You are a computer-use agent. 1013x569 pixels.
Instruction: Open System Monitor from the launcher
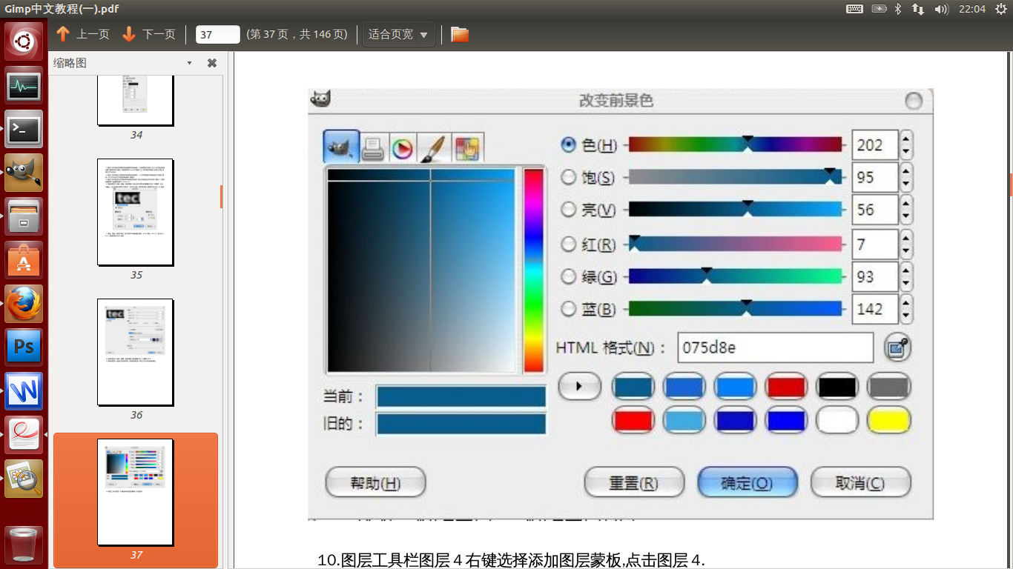tap(24, 85)
